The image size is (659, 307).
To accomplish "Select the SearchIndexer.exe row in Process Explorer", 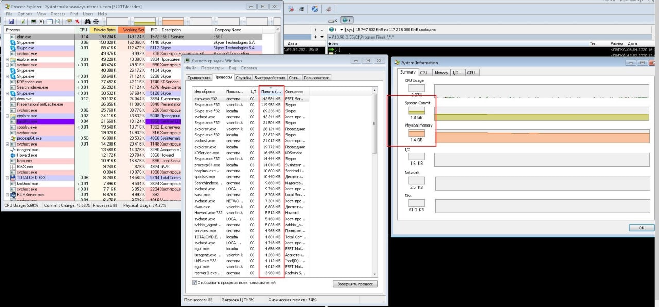I will point(94,87).
